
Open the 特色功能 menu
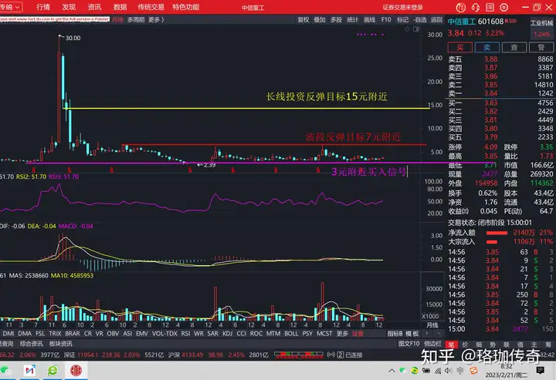[186, 7]
